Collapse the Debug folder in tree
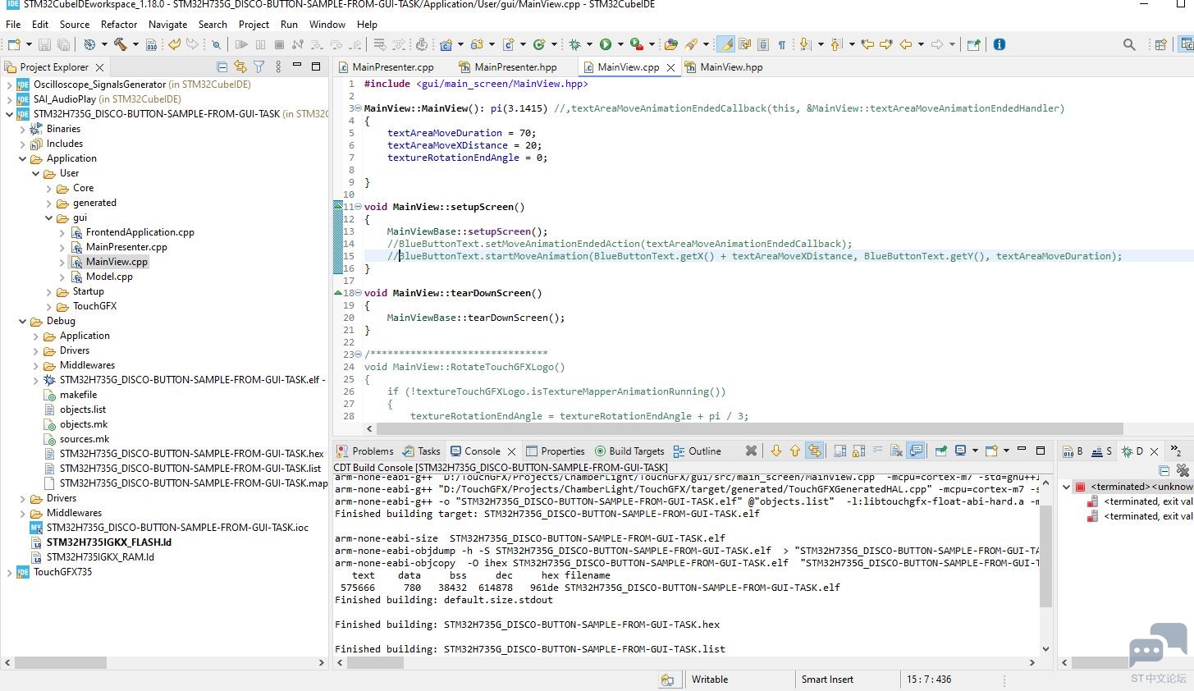The height and width of the screenshot is (691, 1194). point(23,322)
